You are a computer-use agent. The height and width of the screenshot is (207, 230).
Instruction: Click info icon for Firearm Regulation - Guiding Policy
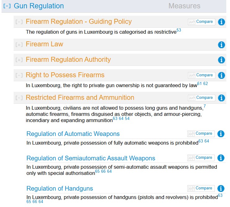pos(221,22)
